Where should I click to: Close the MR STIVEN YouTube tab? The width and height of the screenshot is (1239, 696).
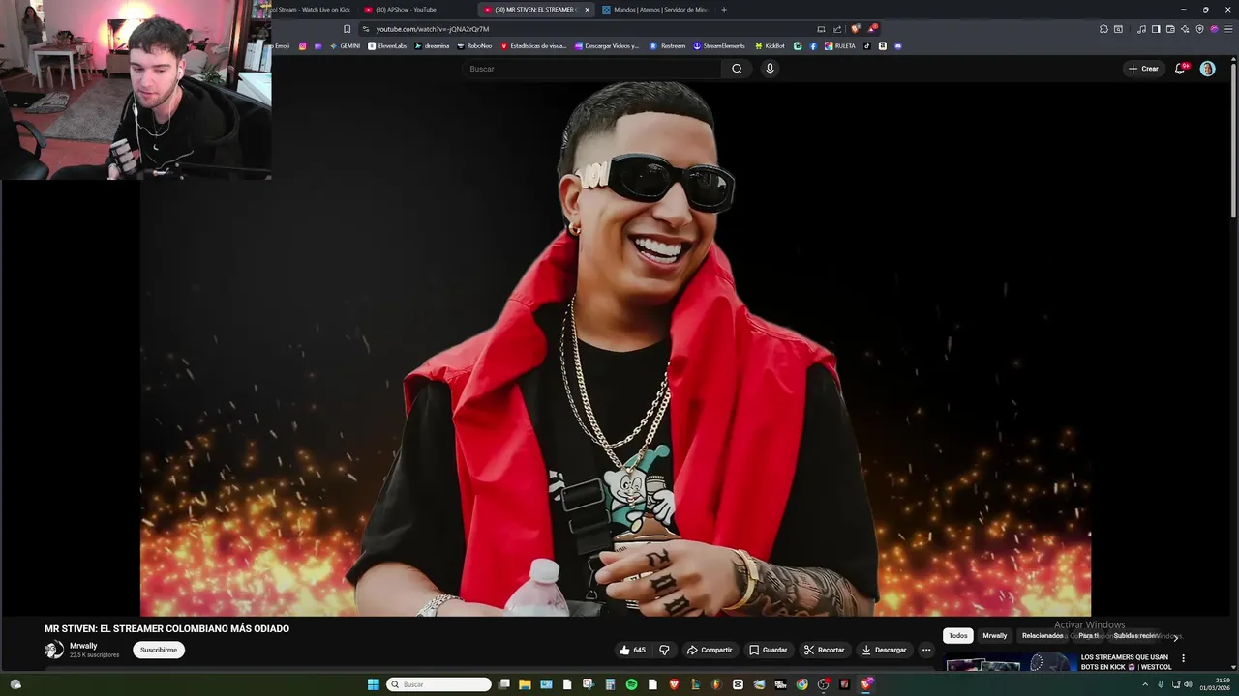tap(587, 10)
